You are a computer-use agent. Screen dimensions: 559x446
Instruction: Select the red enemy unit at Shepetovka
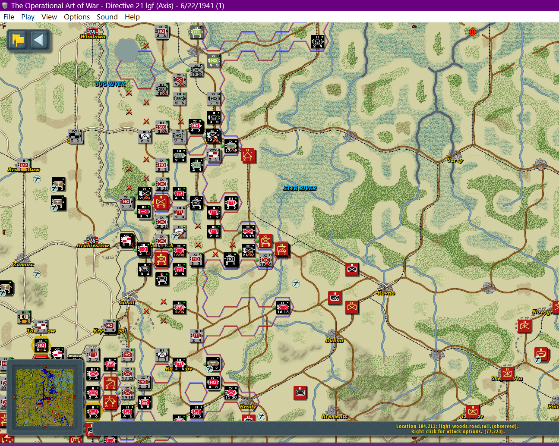coord(507,374)
